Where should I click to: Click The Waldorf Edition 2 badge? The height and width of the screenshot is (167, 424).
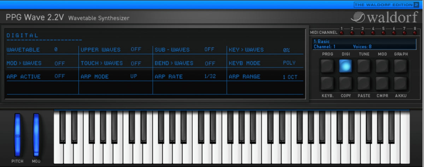tap(386, 5)
